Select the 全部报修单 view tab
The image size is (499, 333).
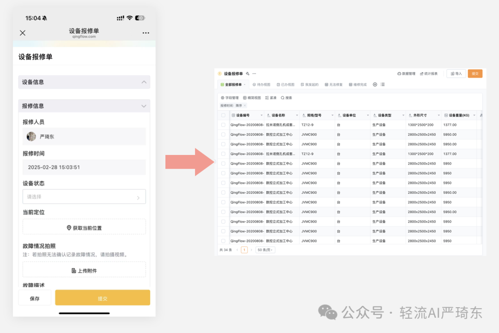pos(233,84)
